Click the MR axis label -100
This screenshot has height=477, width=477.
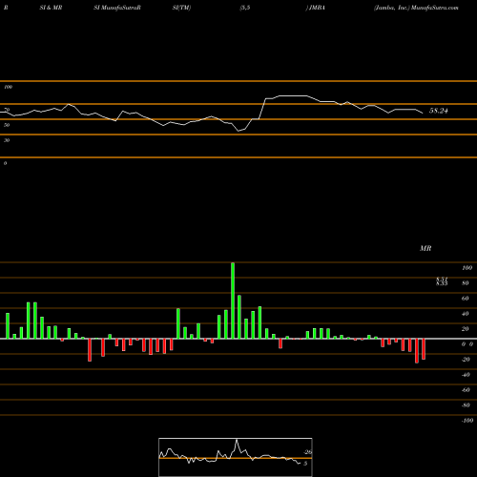click(x=467, y=421)
